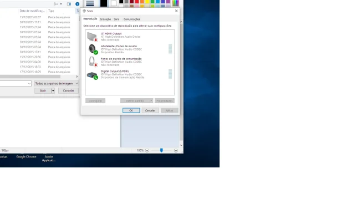Click the file list horizontal scroll right arrow

(x=77, y=77)
